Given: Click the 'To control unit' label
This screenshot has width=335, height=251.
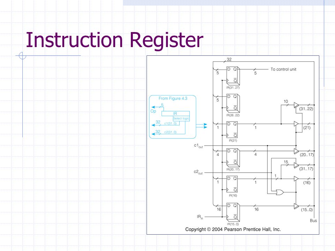Looking at the screenshot, I should (x=283, y=69).
